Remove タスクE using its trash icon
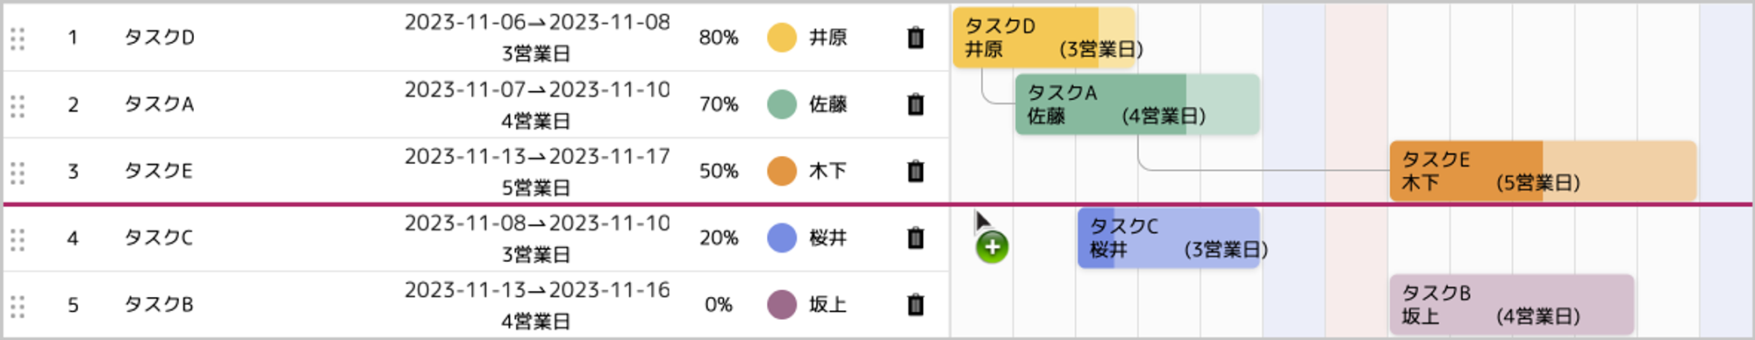This screenshot has height=340, width=1755. [915, 171]
